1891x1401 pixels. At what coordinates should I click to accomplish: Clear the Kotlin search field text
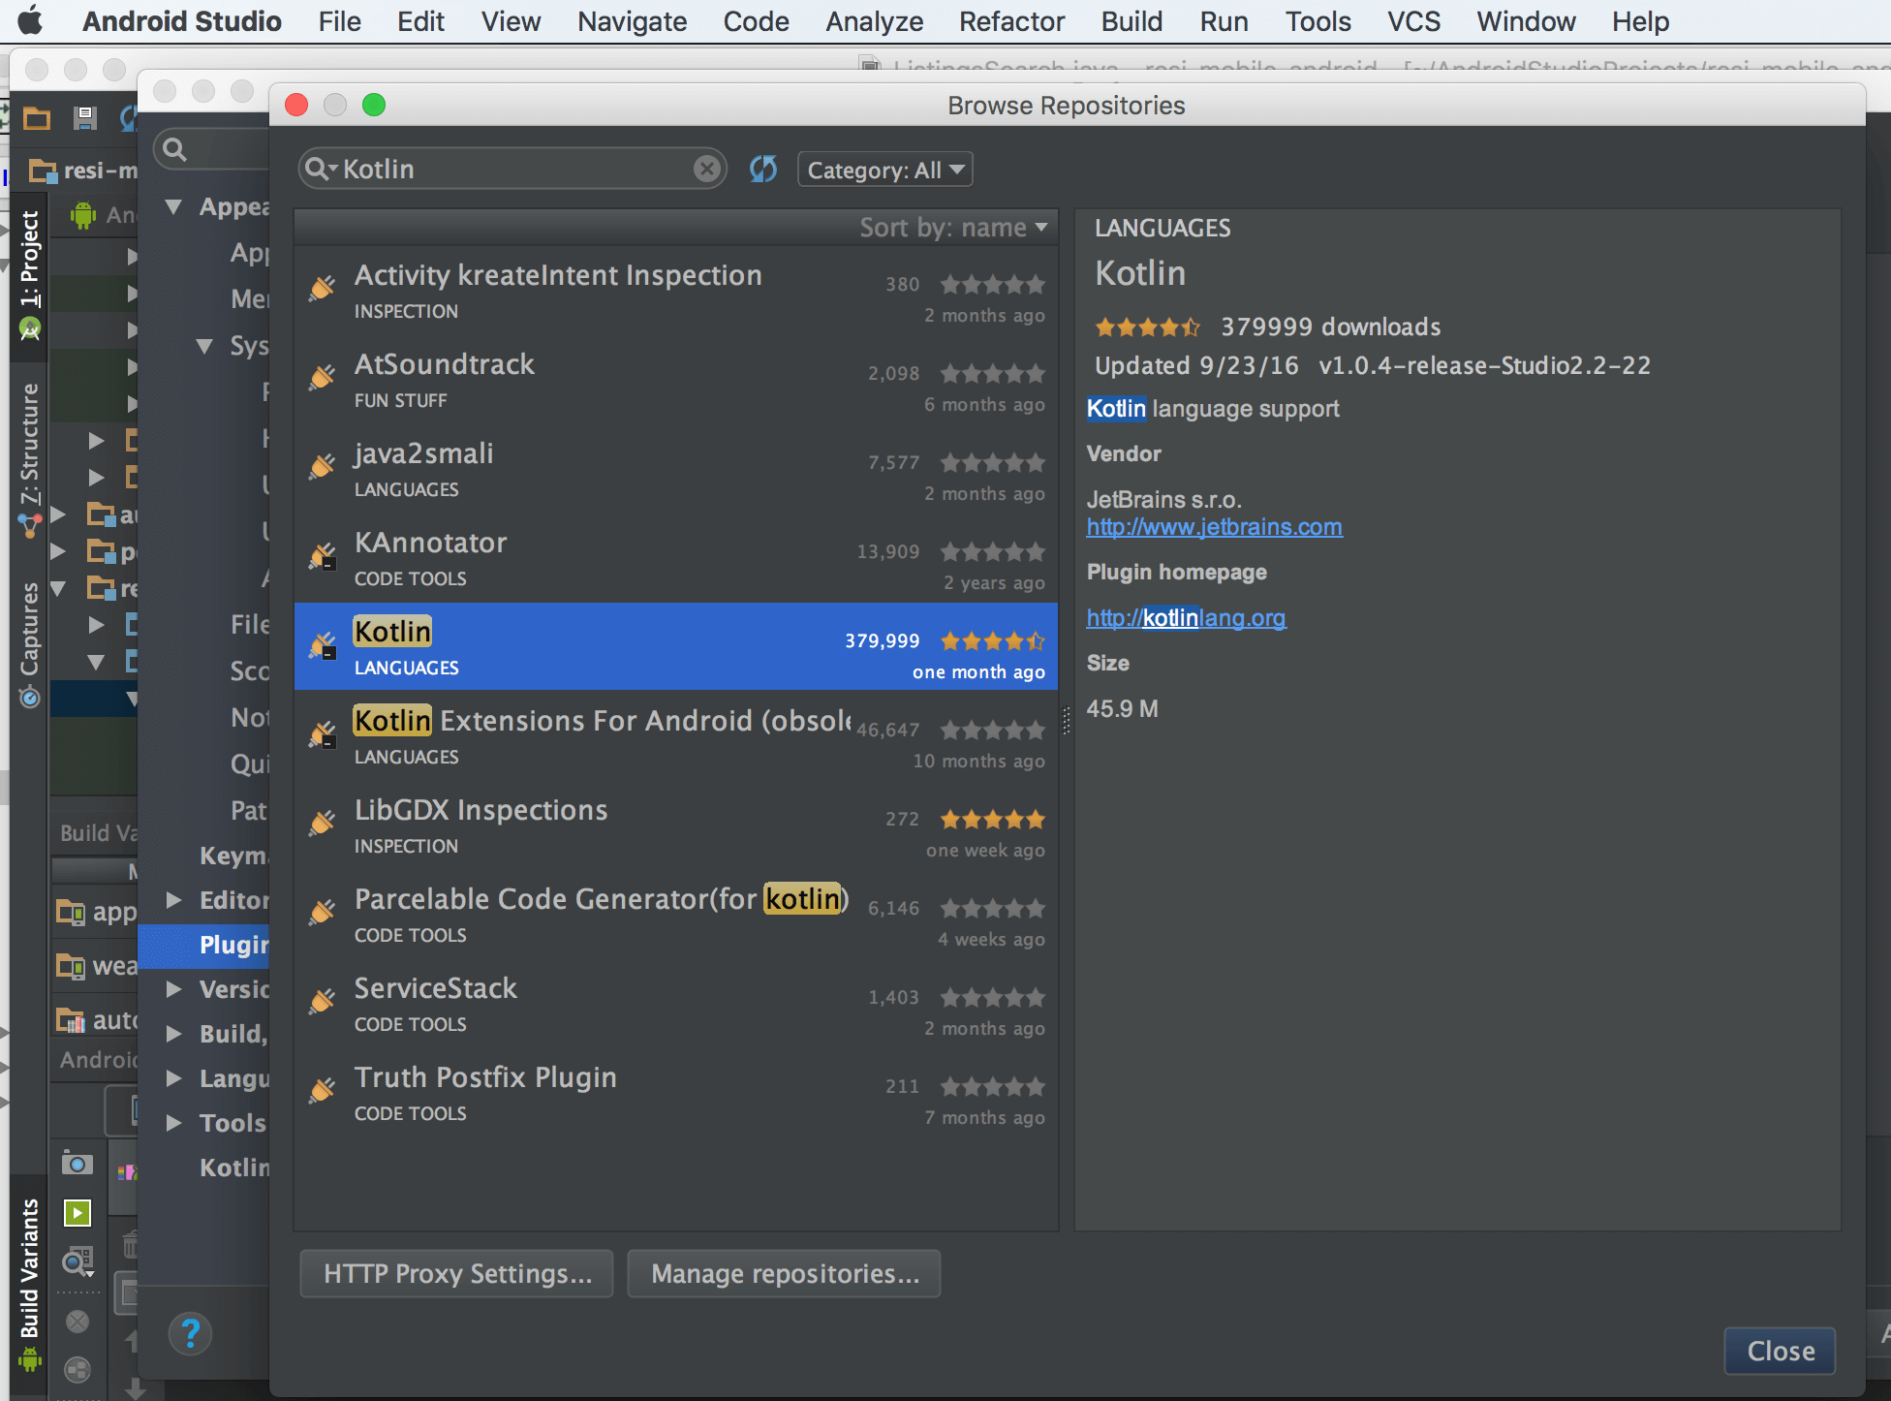pos(707,169)
